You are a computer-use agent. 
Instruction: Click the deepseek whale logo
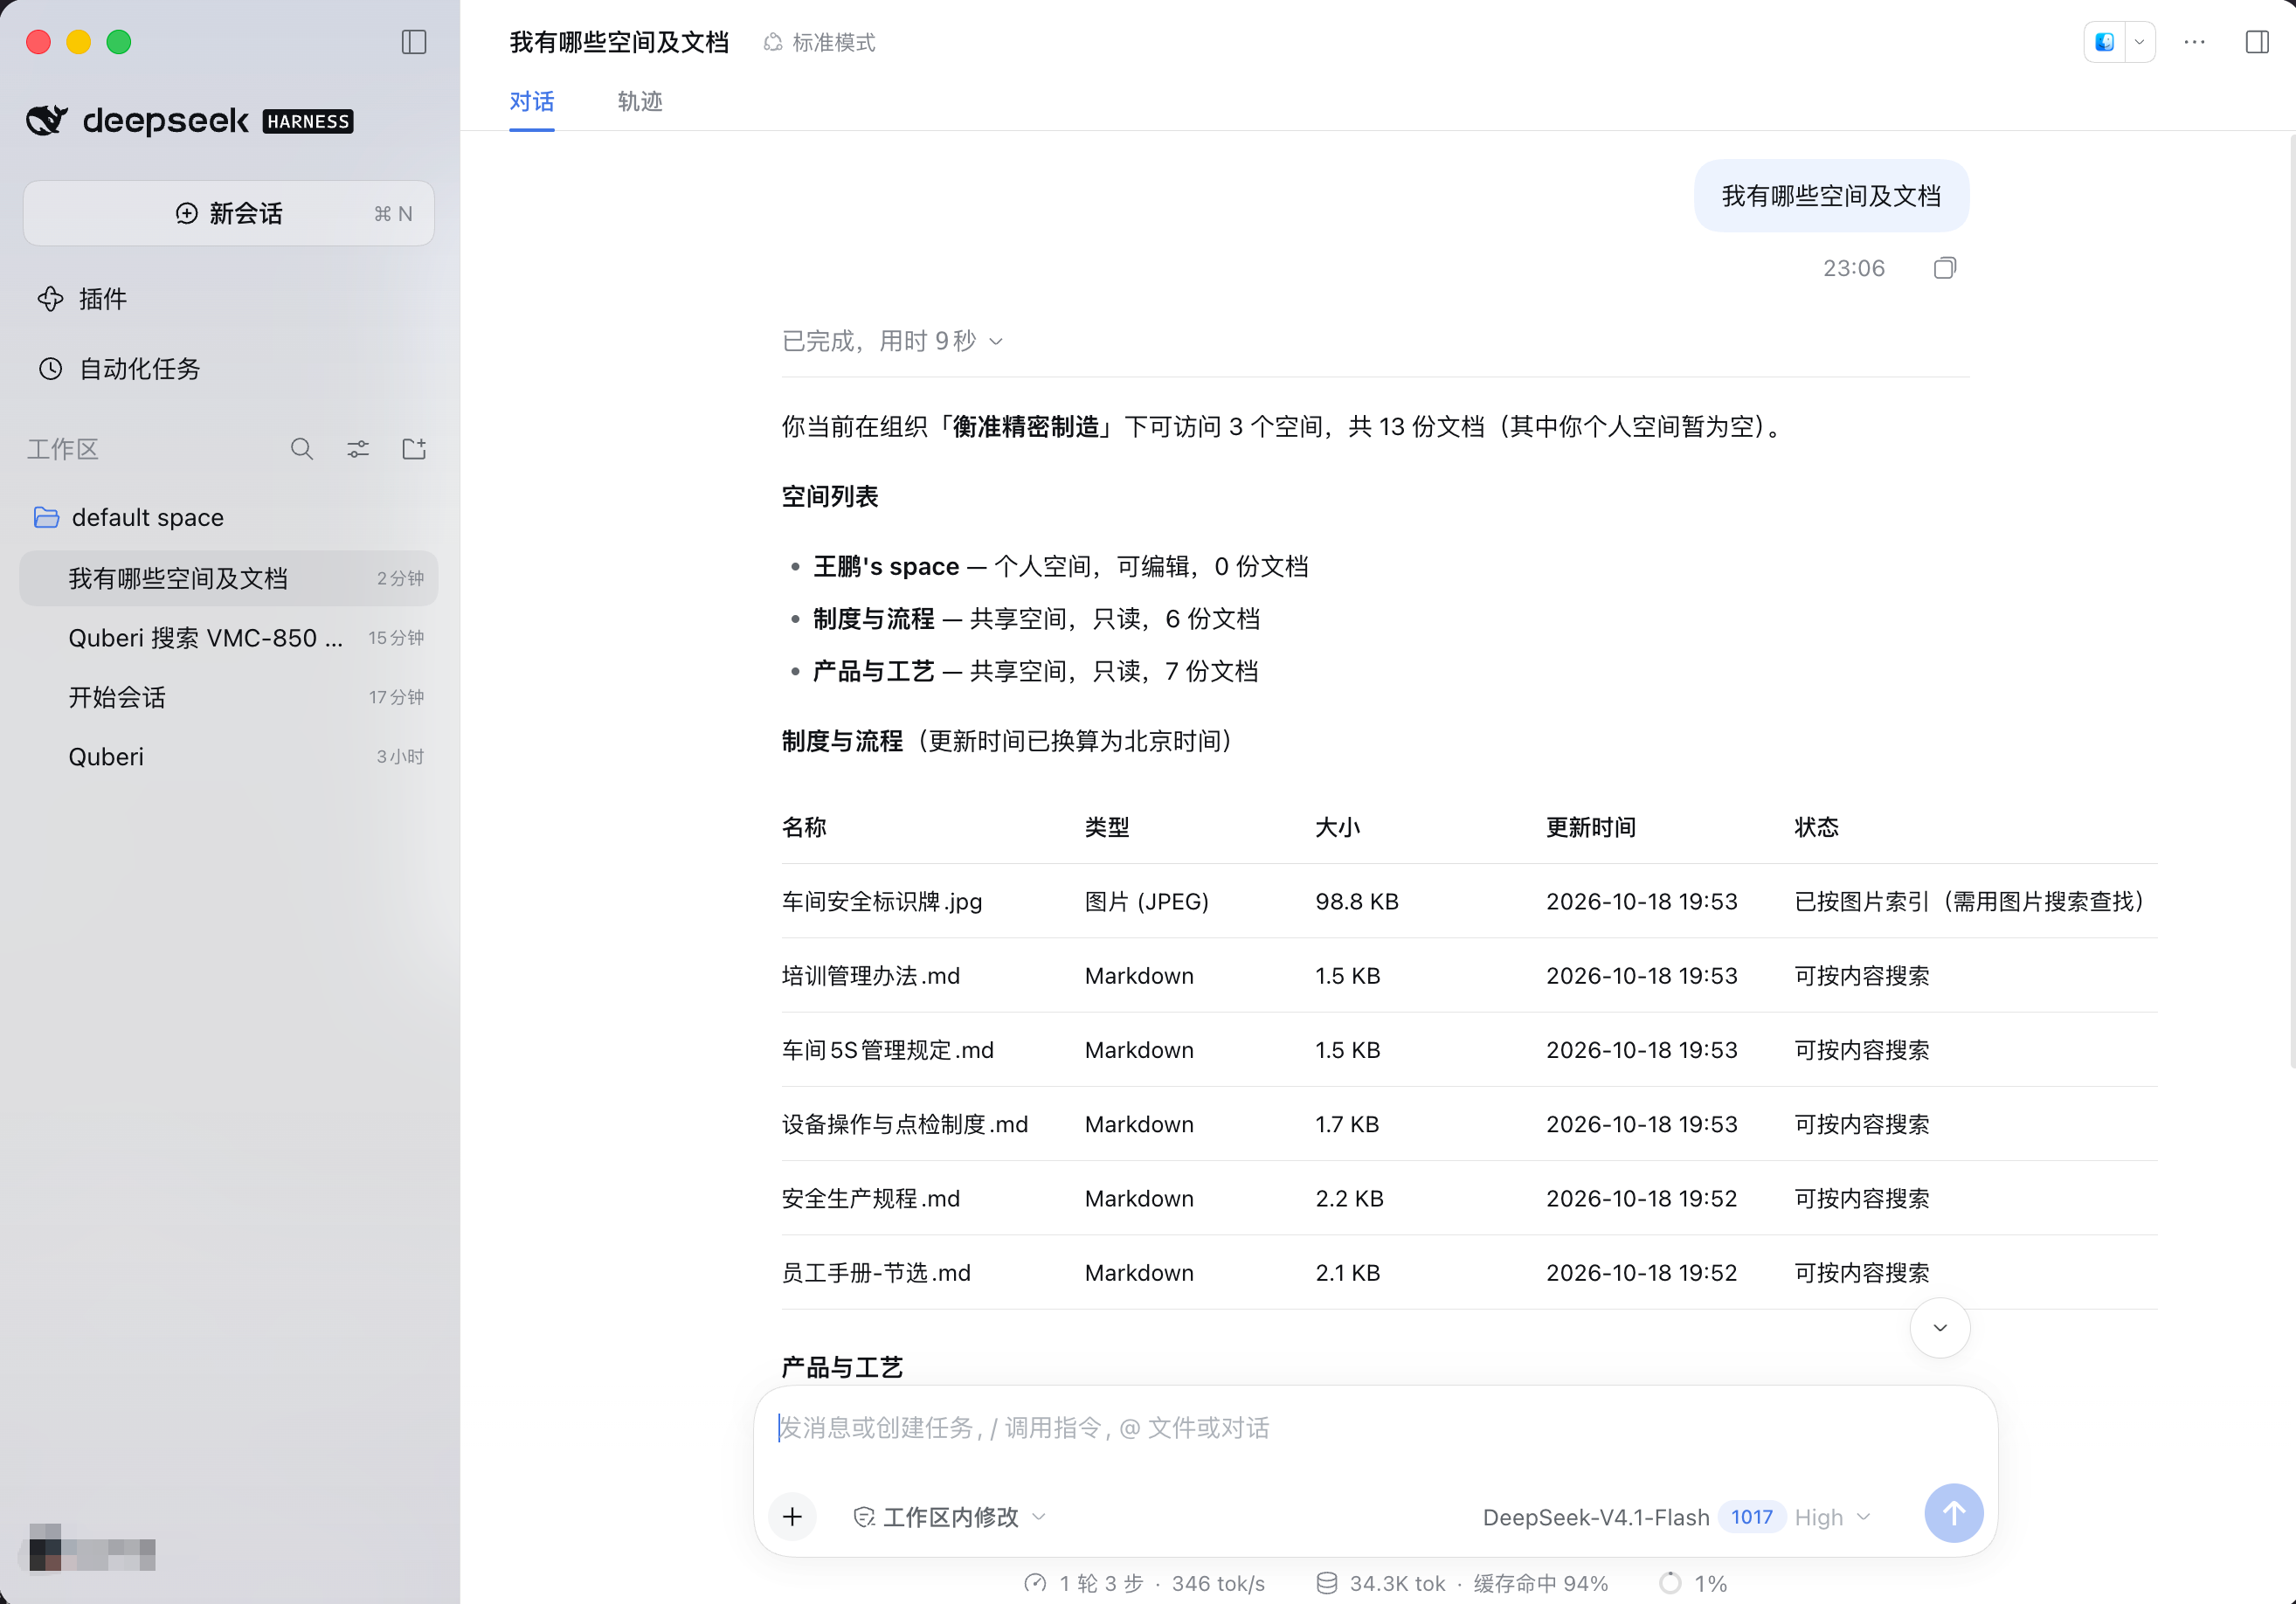click(46, 121)
